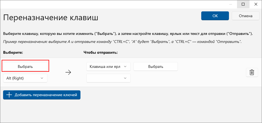Click the 'Выберите:' column label
Screen dimensions: 262x123
(13, 52)
